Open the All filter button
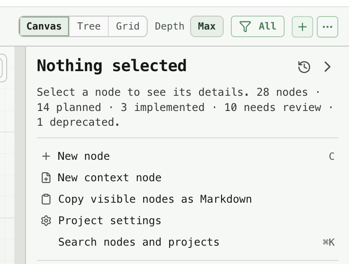Screen dimensions: 349x264 258,26
